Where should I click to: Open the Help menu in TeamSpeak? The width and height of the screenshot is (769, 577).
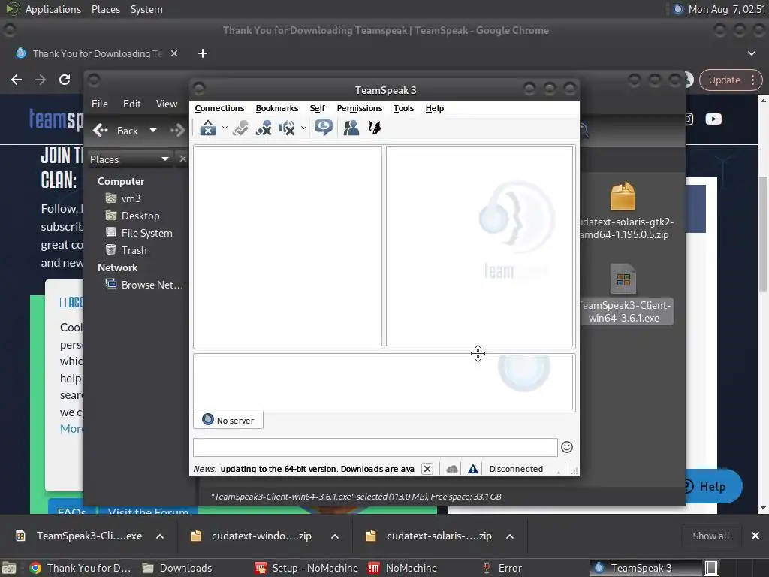click(x=435, y=108)
